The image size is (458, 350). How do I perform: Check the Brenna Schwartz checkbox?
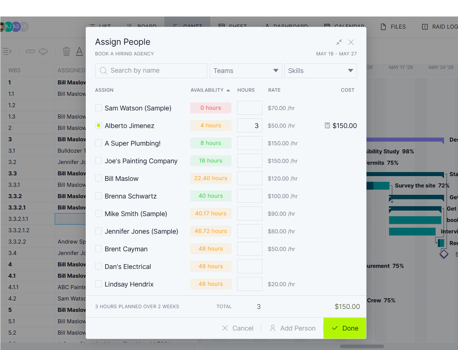click(99, 196)
